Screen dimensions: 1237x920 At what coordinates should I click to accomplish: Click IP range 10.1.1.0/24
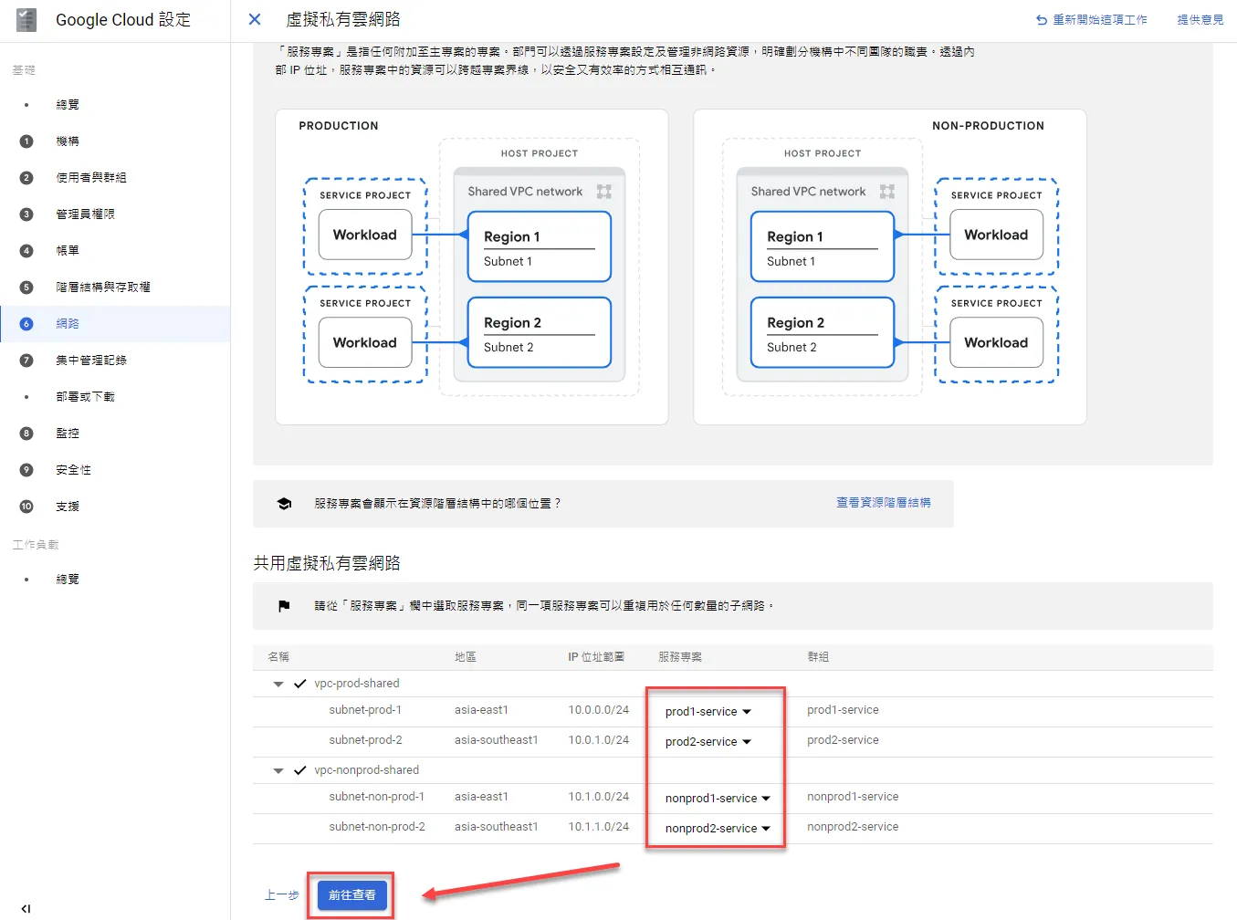599,827
